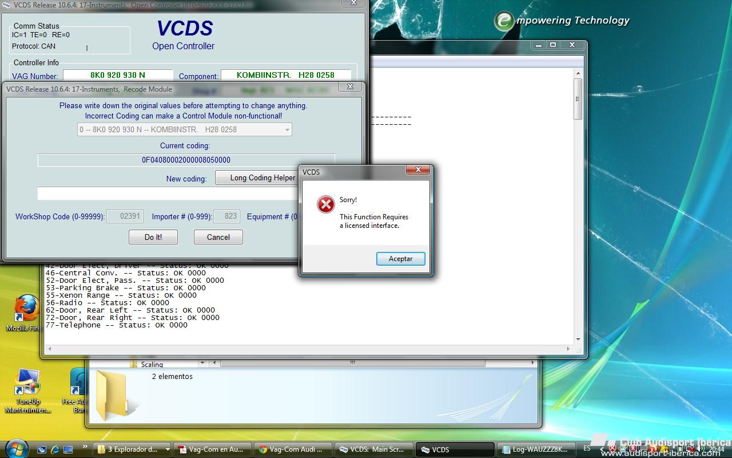
Task: Click the Explorer horizontal scrollbar
Action: click(353, 362)
